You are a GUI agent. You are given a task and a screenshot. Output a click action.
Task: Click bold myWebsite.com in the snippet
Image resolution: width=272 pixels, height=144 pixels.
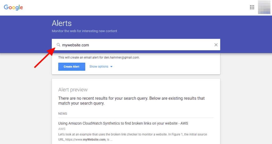coord(95,139)
